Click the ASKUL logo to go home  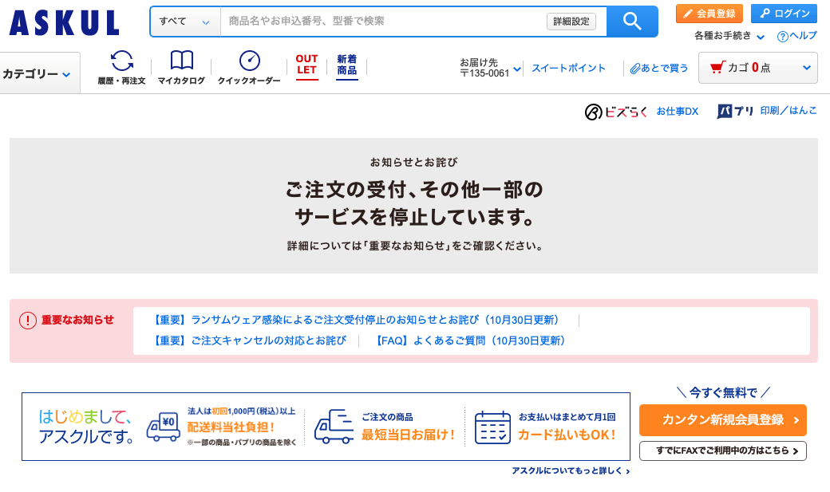tap(65, 23)
